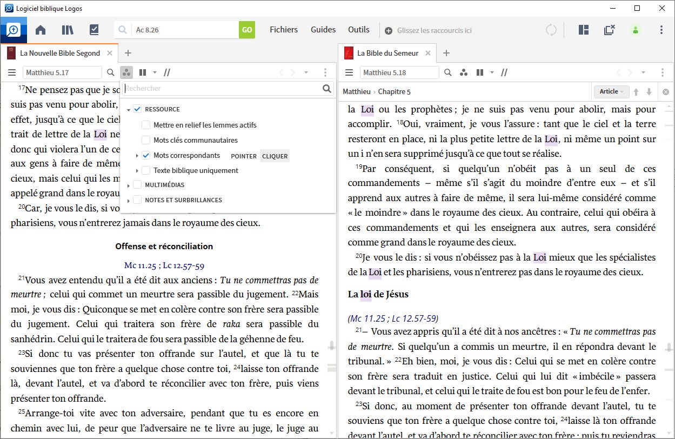
Task: Follow the Mc 11.25 ; Lc 12.57-59 reference in the Segond panel
Action: tap(164, 265)
